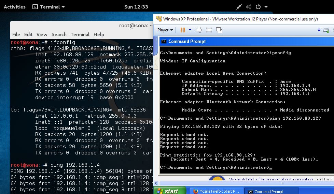Viewport: 334px width, 194px height.
Task: Open the Player dropdown menu in VMware
Action: click(x=165, y=30)
